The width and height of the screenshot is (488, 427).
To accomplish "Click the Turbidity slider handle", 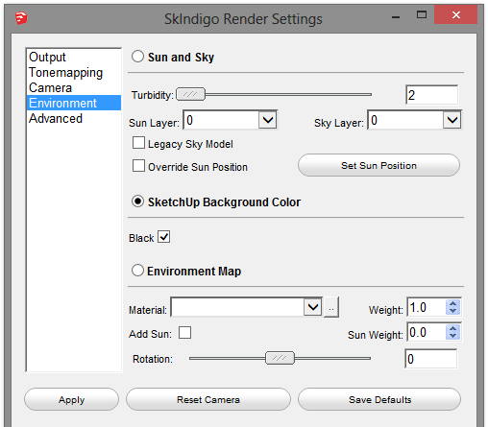I will tap(190, 94).
